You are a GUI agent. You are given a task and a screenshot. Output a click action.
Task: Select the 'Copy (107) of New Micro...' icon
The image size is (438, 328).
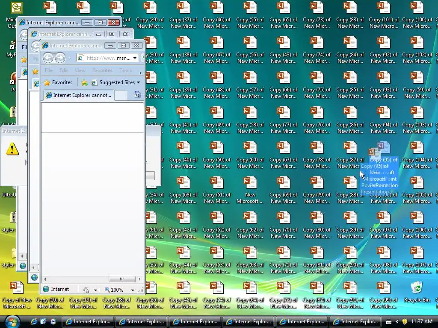(x=417, y=260)
